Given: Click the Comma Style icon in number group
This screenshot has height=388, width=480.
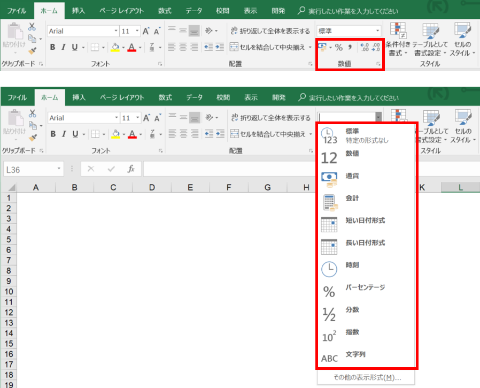Looking at the screenshot, I should [x=350, y=48].
